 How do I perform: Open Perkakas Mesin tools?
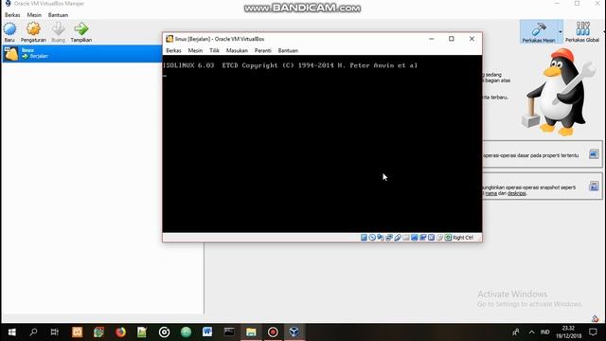tap(539, 31)
